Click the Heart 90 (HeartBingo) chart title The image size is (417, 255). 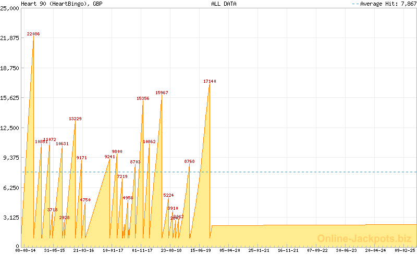[x=62, y=4]
